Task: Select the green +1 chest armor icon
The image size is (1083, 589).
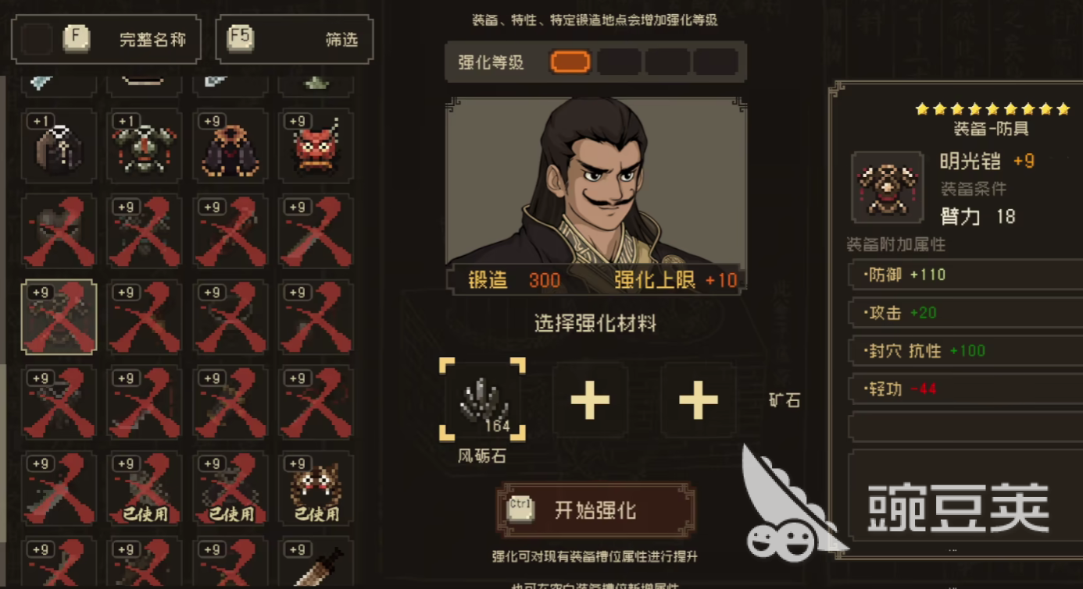Action: point(145,146)
